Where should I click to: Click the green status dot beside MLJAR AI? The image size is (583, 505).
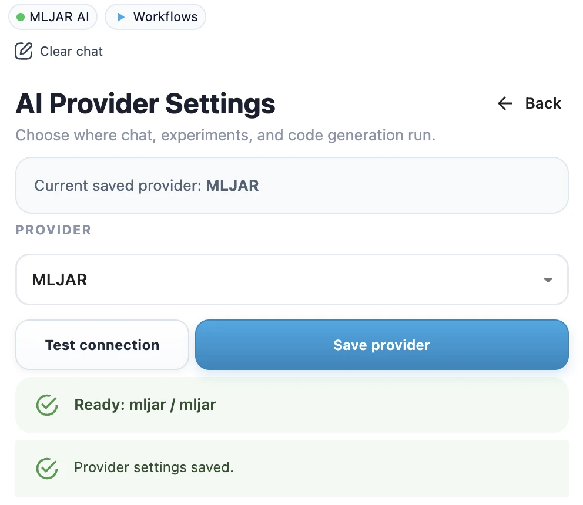tap(20, 17)
